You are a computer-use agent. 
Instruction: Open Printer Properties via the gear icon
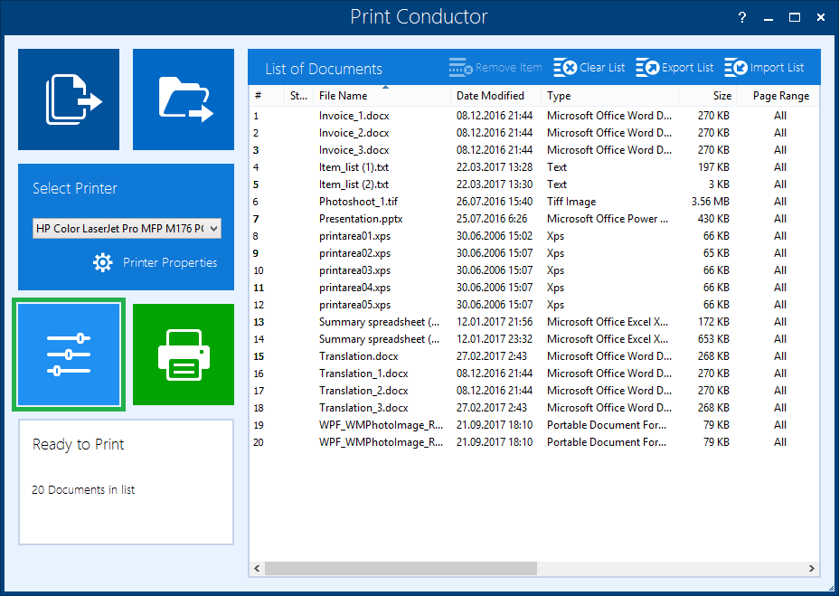tap(102, 262)
